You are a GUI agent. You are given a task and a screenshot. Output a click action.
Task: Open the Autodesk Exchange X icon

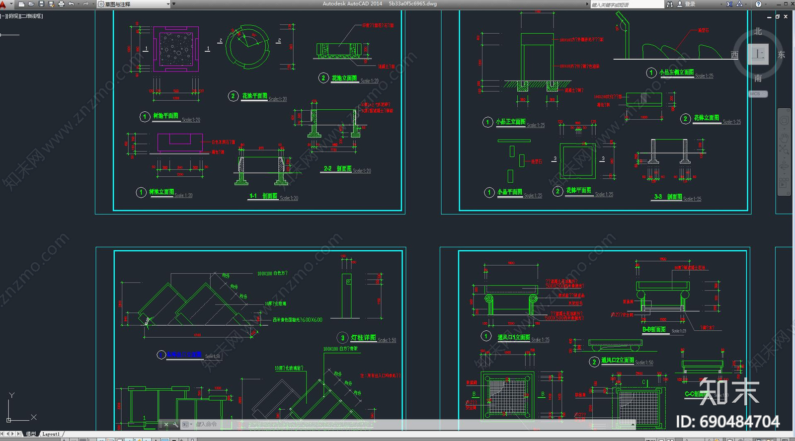(729, 4)
